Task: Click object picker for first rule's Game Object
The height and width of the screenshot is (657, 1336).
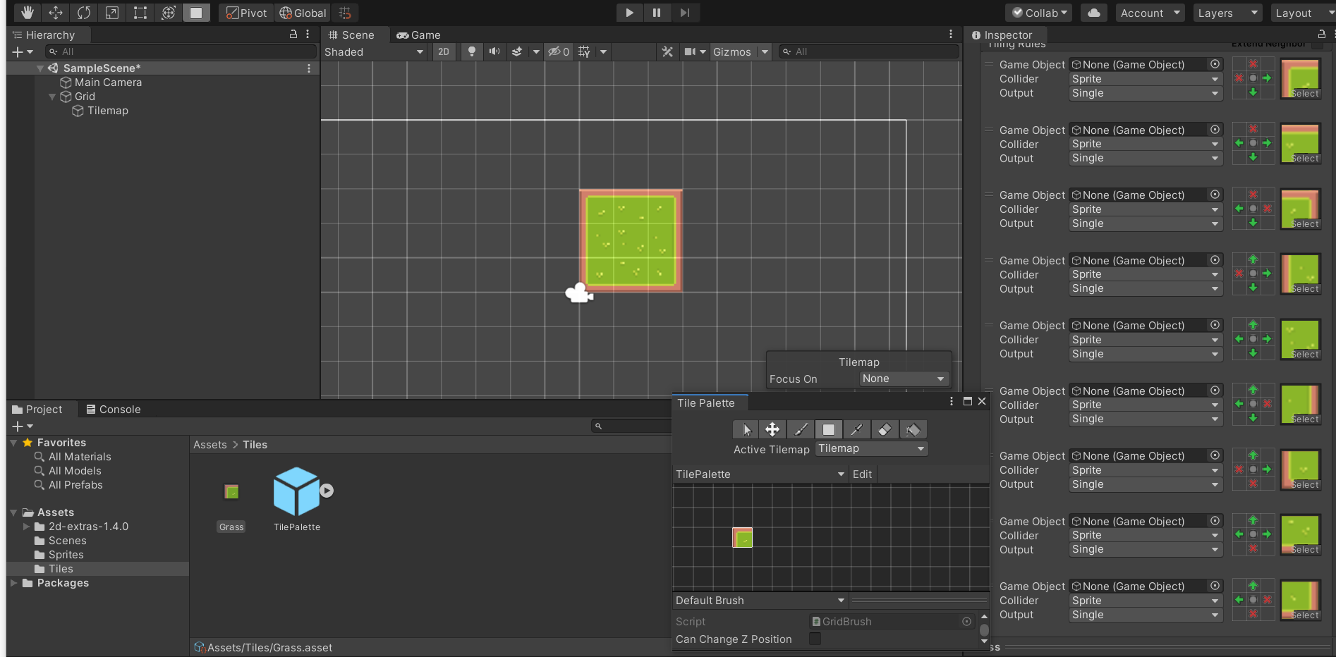Action: 1215,64
